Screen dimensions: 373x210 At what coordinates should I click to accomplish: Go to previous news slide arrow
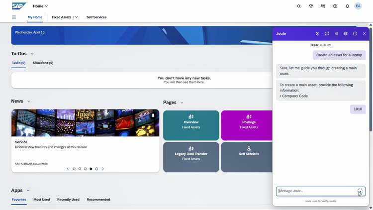68,169
